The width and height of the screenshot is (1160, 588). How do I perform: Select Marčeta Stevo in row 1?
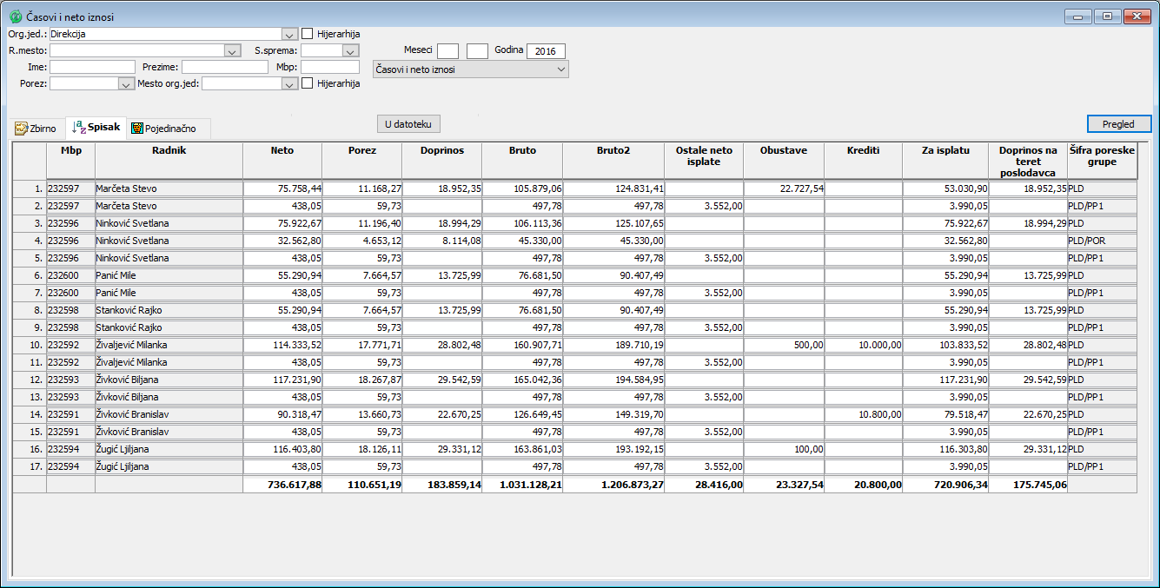click(169, 188)
